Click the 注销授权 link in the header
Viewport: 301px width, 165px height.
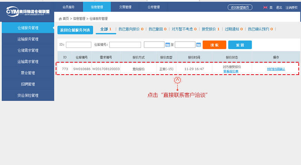click(291, 7)
